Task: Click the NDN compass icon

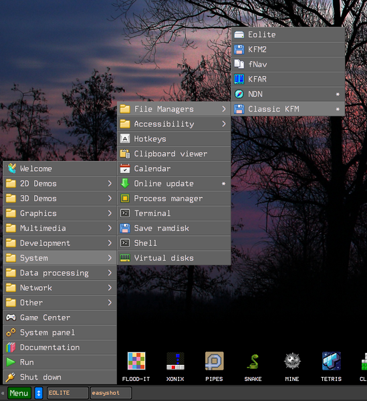Action: tap(239, 94)
